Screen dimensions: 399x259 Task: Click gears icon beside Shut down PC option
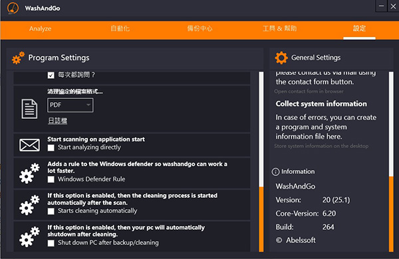29,237
